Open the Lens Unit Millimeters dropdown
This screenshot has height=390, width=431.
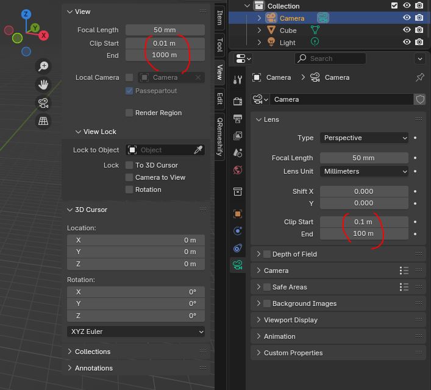coord(364,171)
